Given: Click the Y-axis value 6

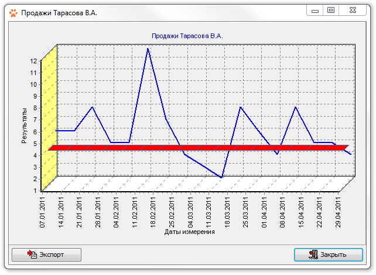Looking at the screenshot, I should (x=36, y=132).
